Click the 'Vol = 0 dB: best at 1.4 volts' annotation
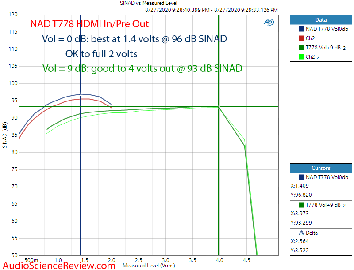This screenshot has width=354, height=270. click(x=135, y=39)
